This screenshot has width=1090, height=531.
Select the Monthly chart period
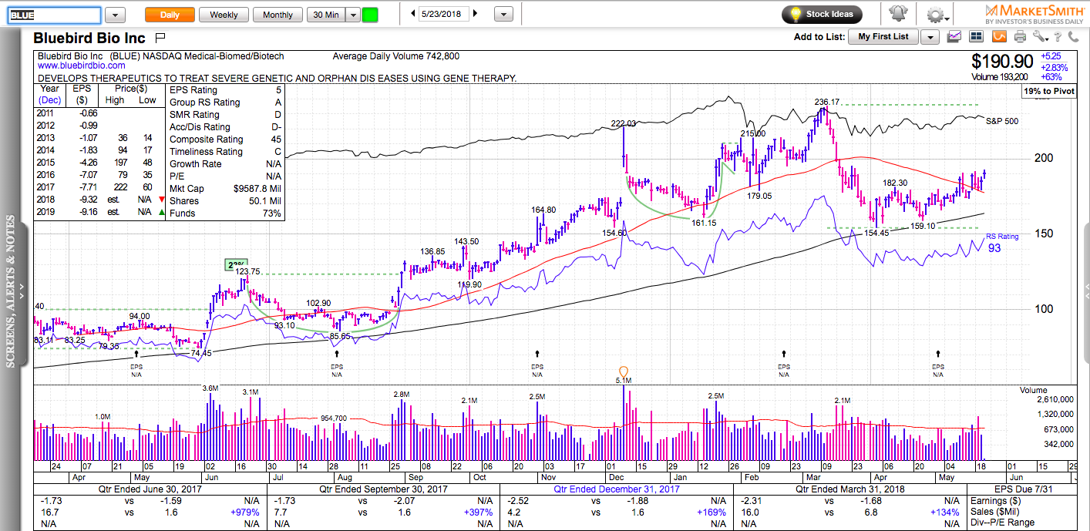pyautogui.click(x=278, y=15)
